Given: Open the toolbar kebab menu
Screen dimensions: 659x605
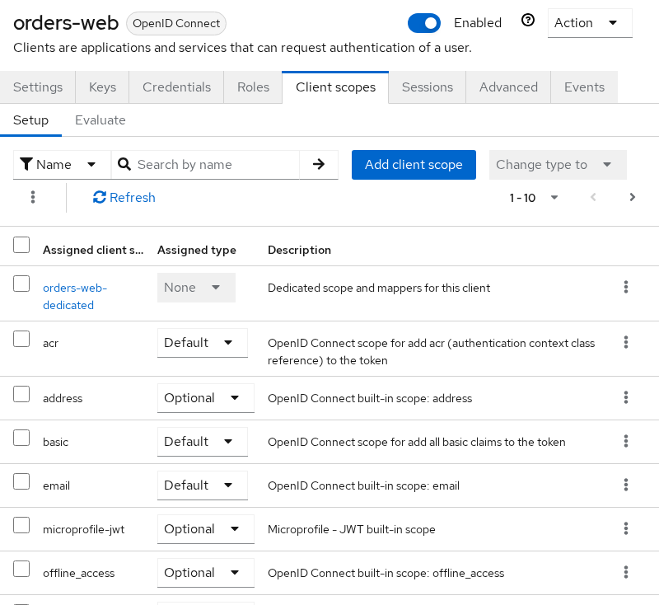Looking at the screenshot, I should (33, 197).
